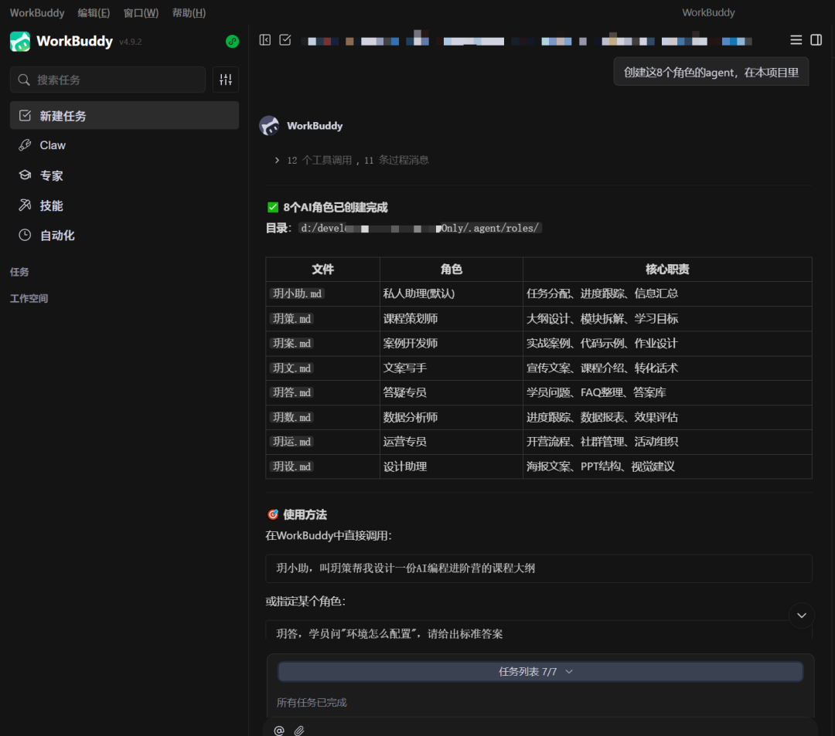Click the directory path ending agent/roles/
Screen dimensions: 835x736
[x=420, y=228]
